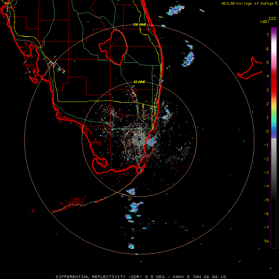Screen dimensions: 279x279
Task: Click the 6 value on color scale
Action: coord(268,49)
